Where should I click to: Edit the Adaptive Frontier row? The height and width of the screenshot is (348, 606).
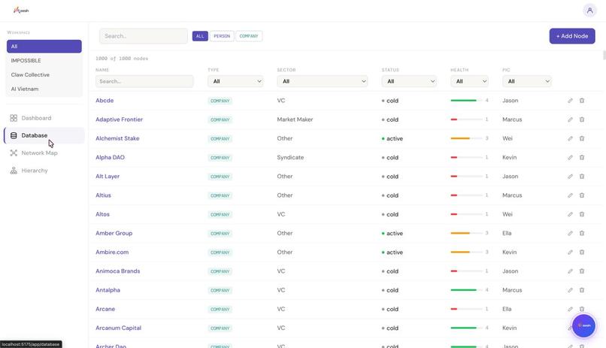point(570,120)
